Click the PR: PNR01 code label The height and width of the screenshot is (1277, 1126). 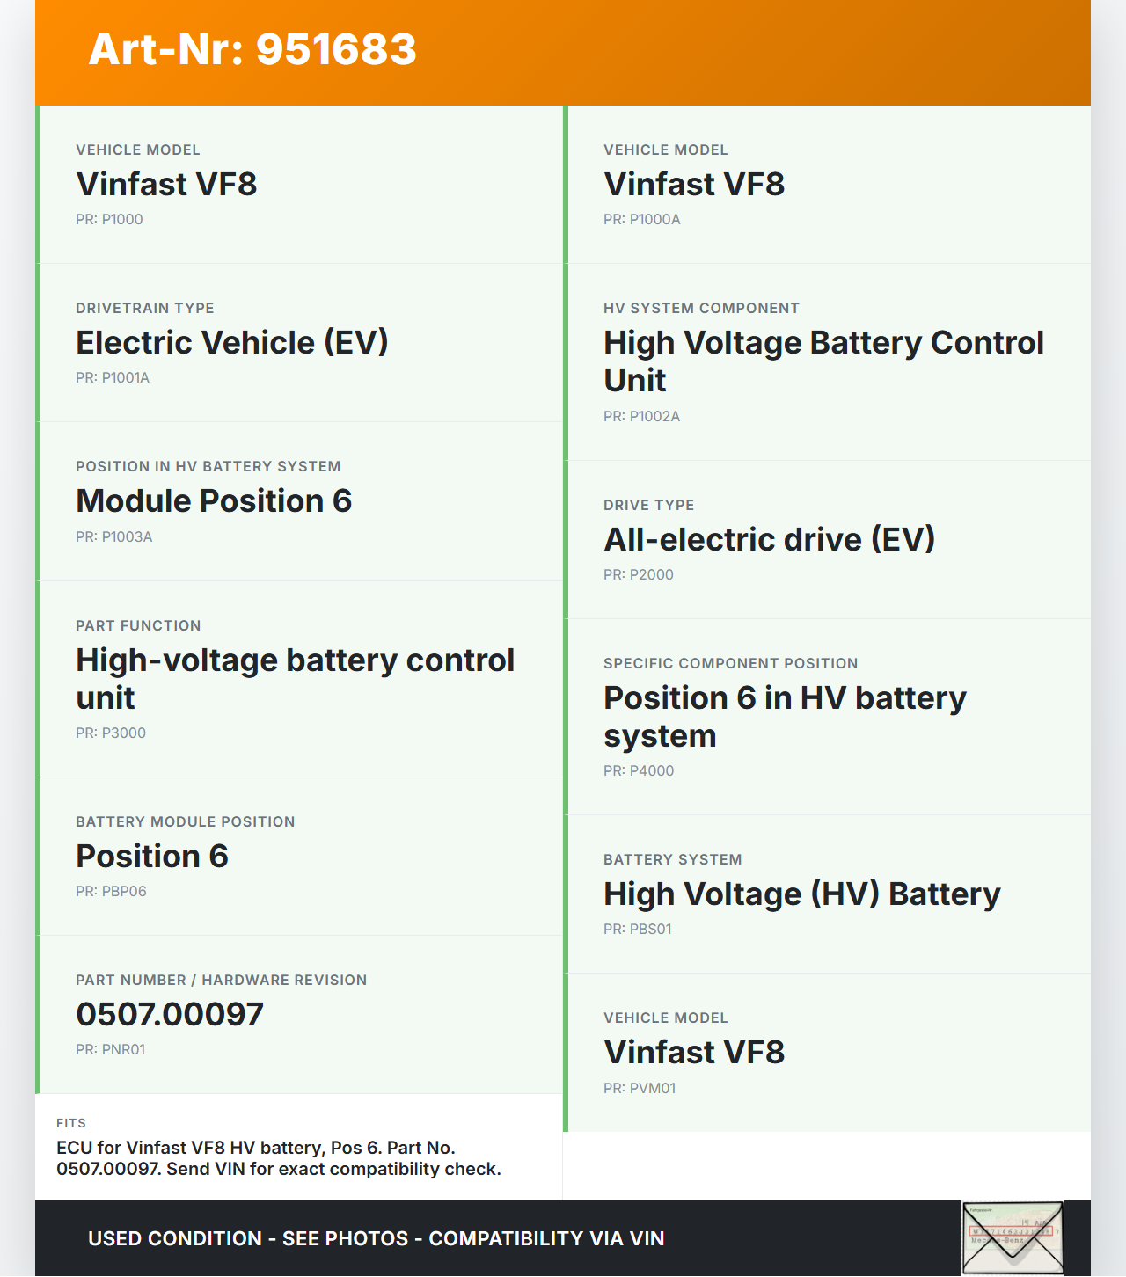111,1049
